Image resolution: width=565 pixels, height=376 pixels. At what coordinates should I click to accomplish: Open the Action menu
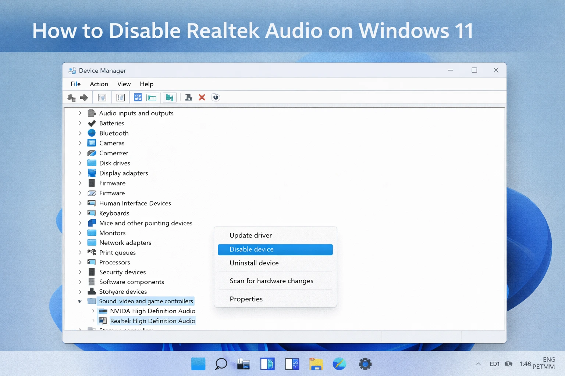coord(99,84)
